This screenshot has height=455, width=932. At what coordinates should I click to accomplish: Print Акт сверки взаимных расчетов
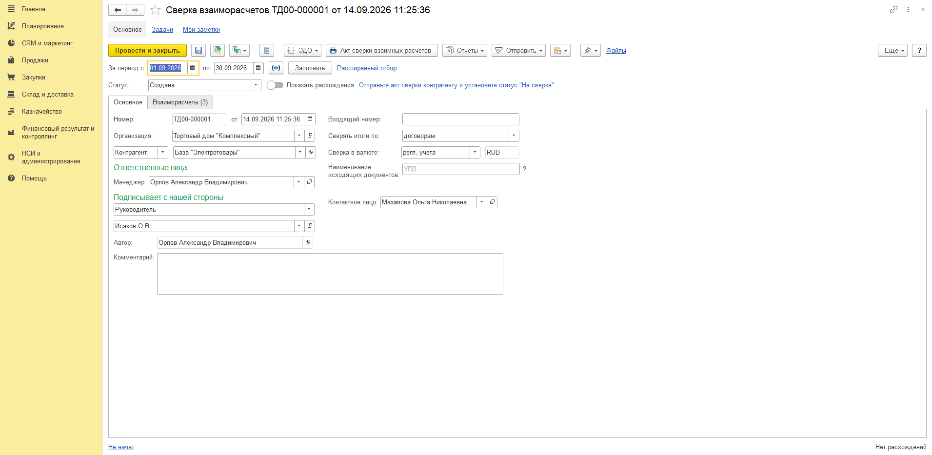coord(382,50)
